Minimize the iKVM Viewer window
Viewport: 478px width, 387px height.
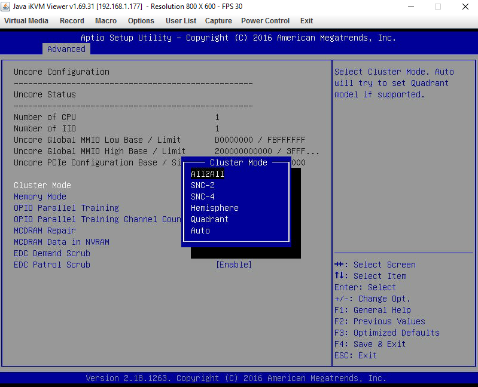coord(411,7)
